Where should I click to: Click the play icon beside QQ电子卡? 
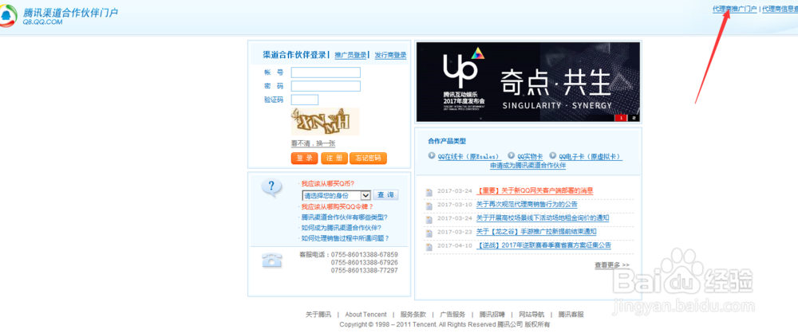(553, 155)
